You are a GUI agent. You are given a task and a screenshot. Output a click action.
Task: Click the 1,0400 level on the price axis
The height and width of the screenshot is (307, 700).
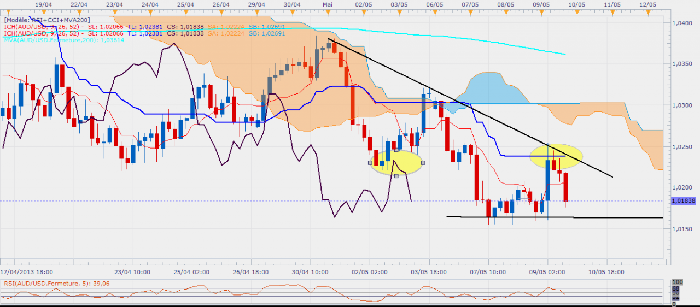(681, 23)
